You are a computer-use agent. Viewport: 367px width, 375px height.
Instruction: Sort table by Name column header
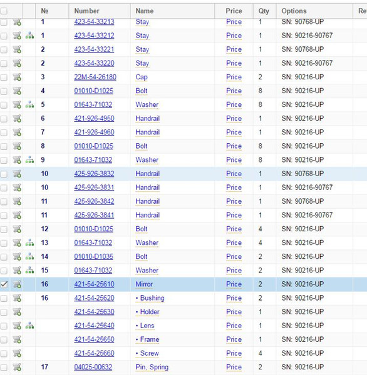[x=145, y=11]
